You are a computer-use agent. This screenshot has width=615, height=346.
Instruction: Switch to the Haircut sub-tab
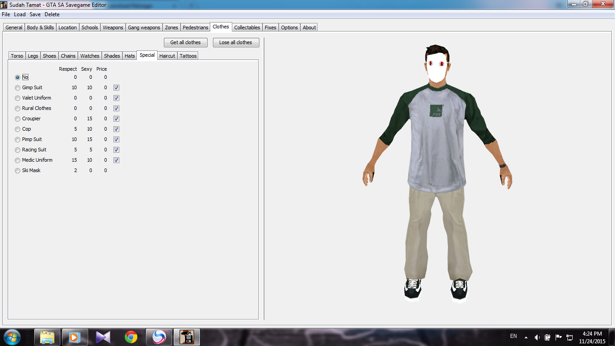[167, 56]
